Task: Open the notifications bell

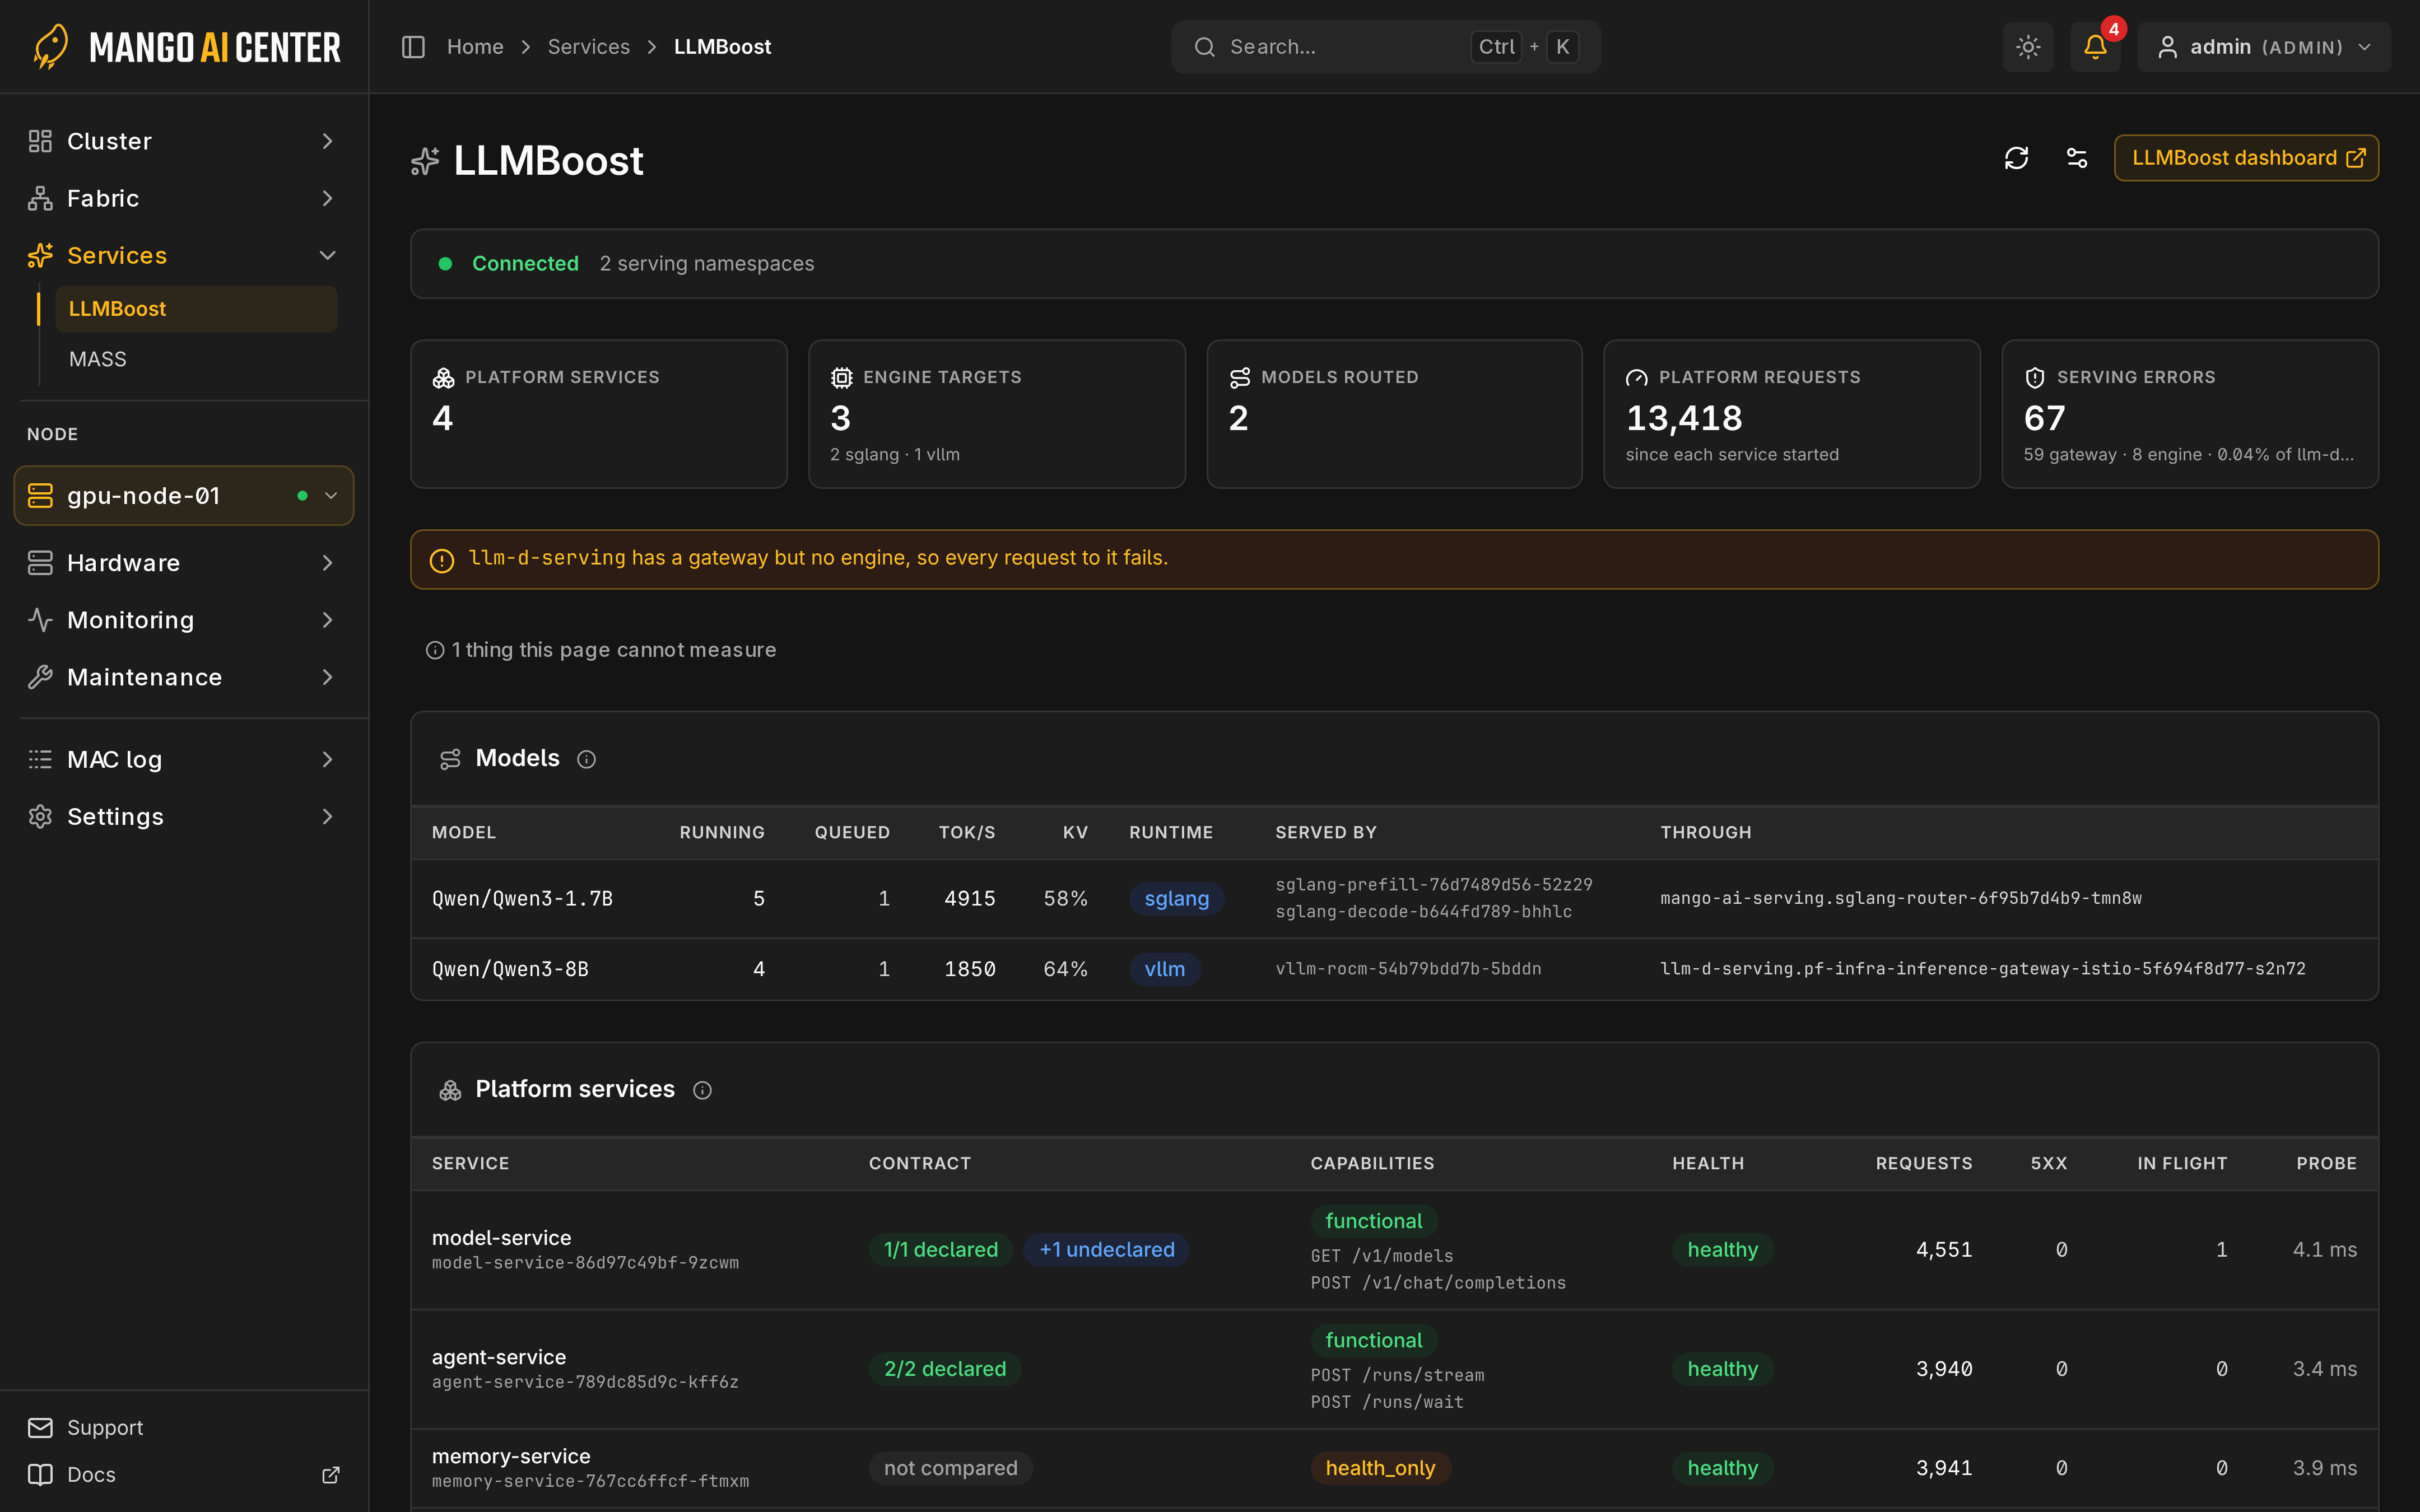Action: pos(2095,47)
